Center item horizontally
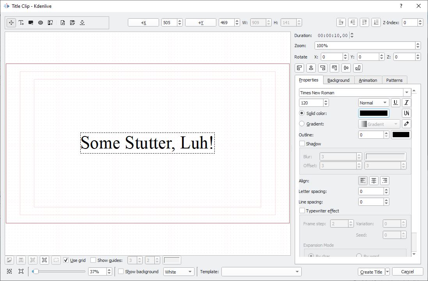Viewport: 428px width, 281px height. [311, 68]
